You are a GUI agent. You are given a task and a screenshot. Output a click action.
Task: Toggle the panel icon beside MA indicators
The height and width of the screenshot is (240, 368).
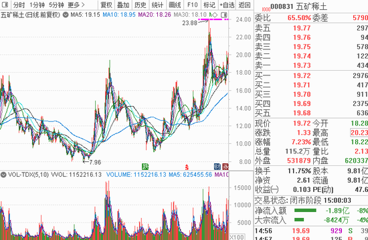pyautogui.click(x=224, y=15)
